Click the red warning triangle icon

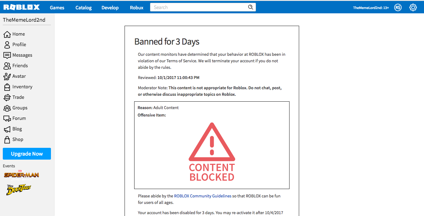pyautogui.click(x=212, y=142)
